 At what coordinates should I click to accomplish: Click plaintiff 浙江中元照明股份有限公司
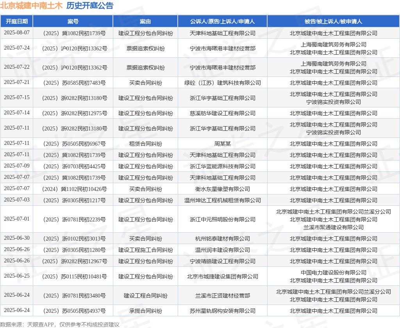click(x=222, y=219)
